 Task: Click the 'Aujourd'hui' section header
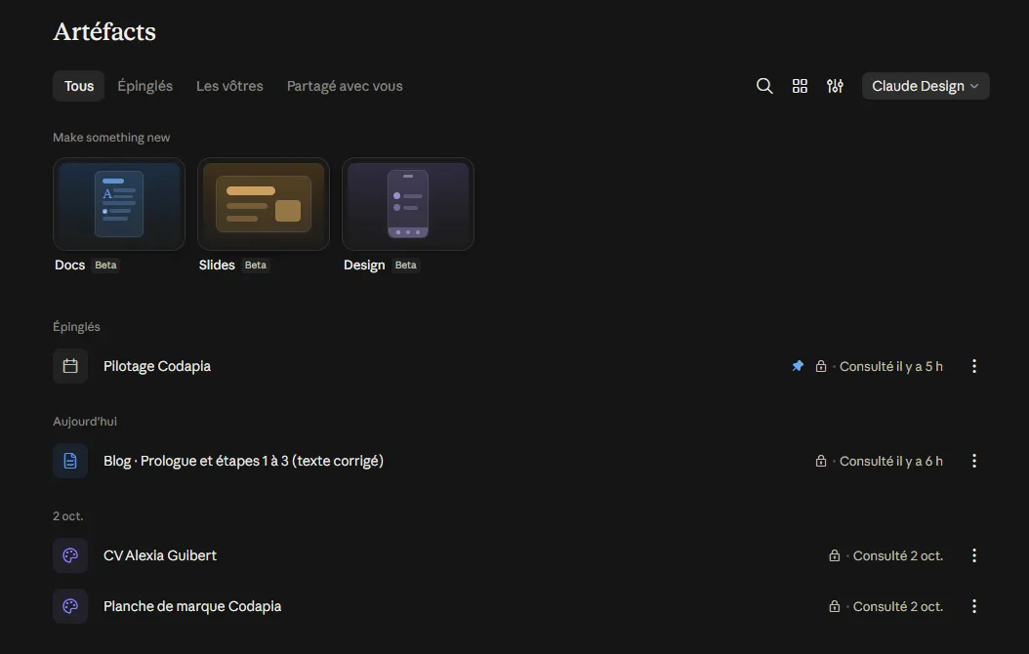point(85,421)
